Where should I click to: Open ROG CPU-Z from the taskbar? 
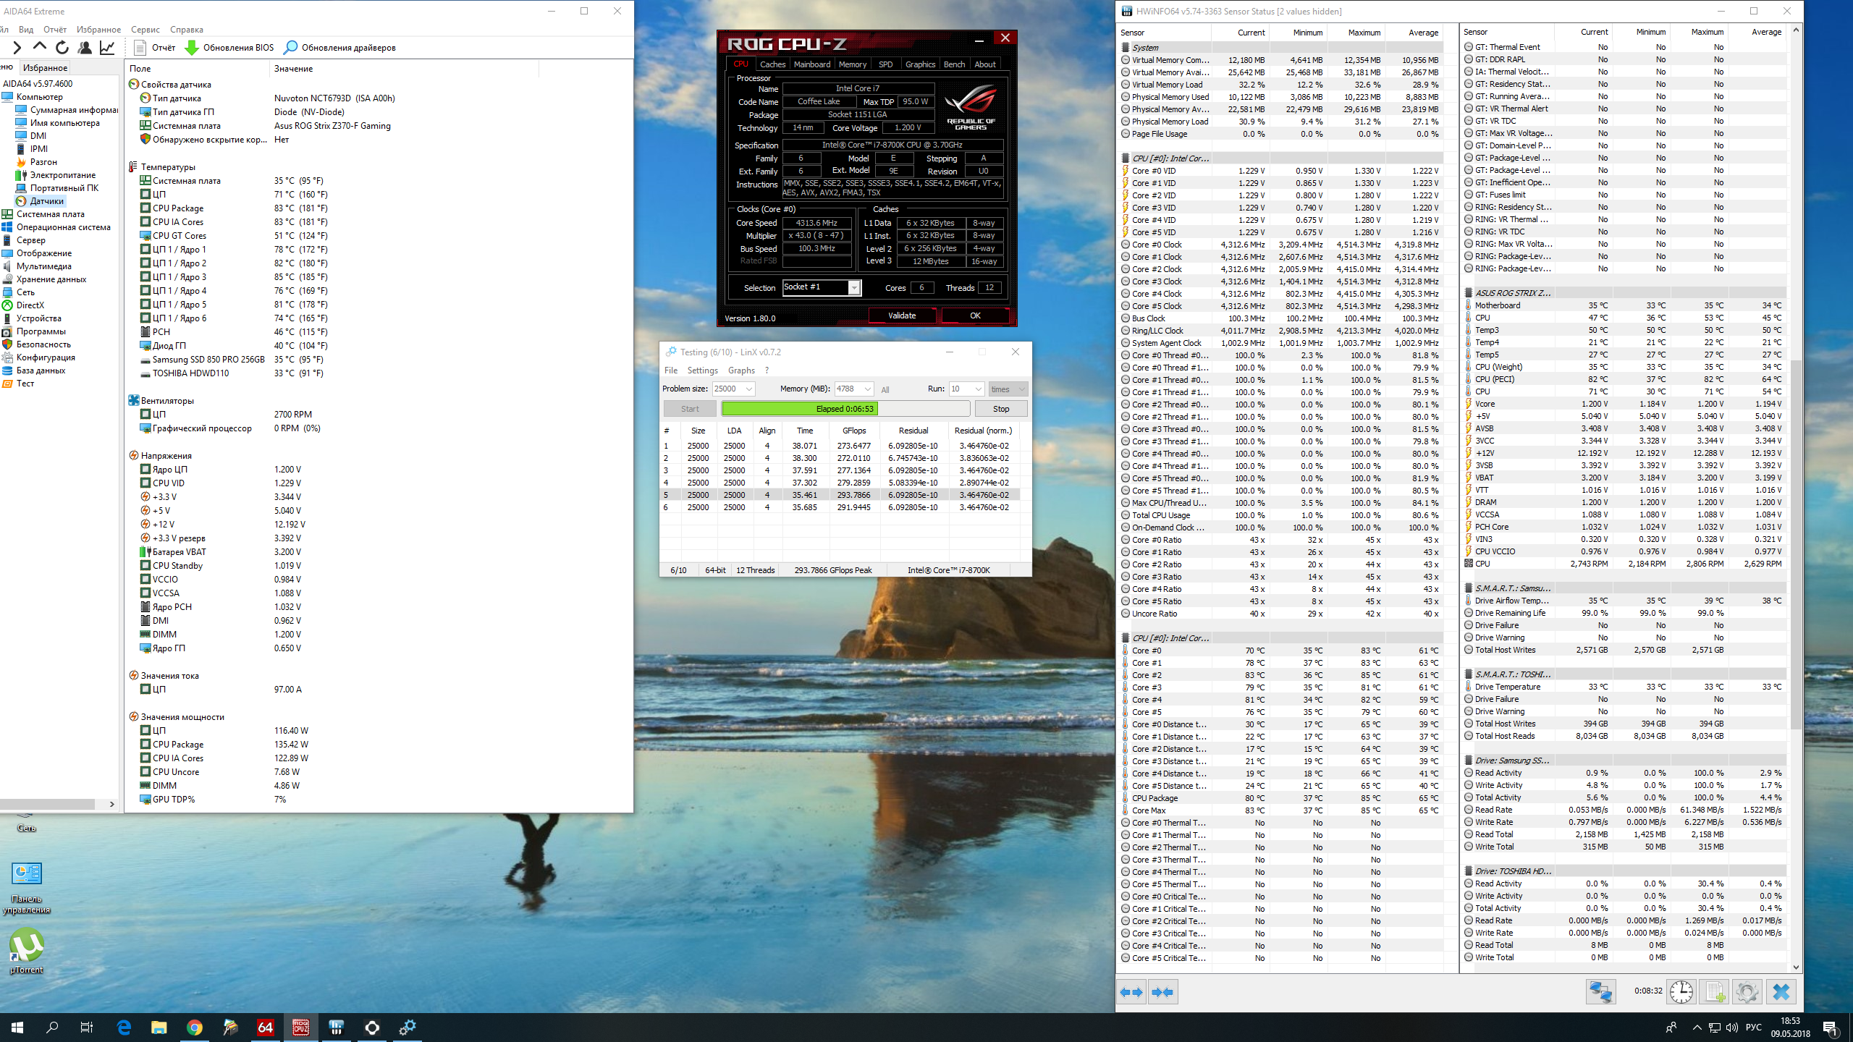(300, 1027)
